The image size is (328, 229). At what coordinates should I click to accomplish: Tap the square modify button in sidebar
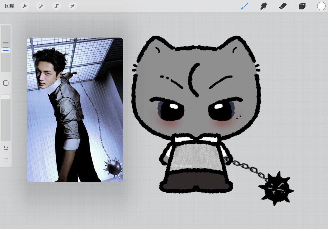(6, 83)
